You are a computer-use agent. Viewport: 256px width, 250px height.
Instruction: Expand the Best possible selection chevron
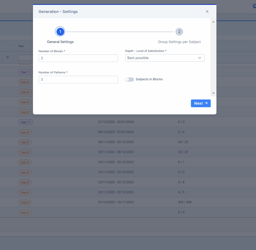200,58
